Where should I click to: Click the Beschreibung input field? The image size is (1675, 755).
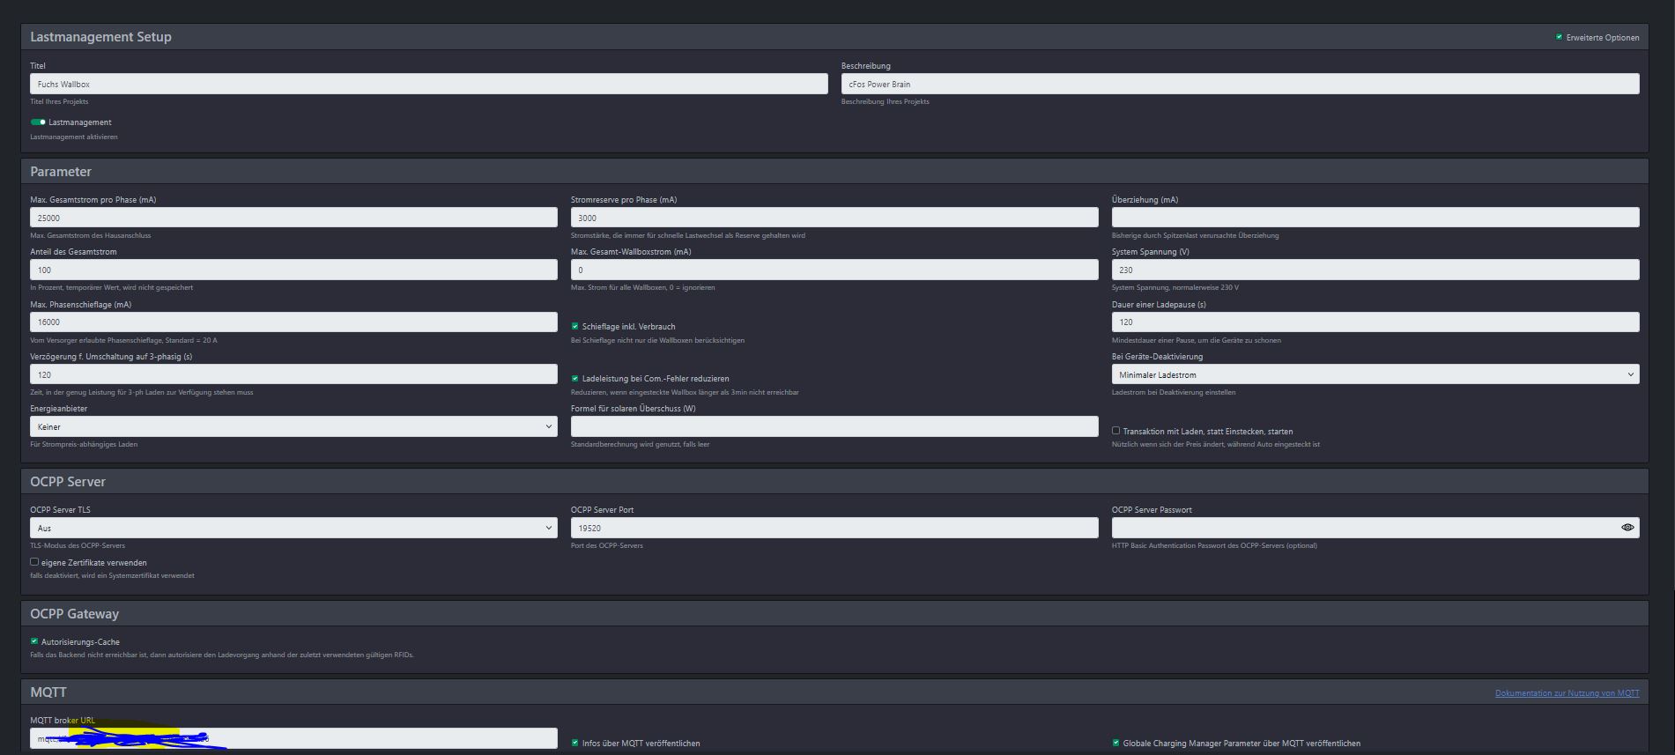(1240, 84)
